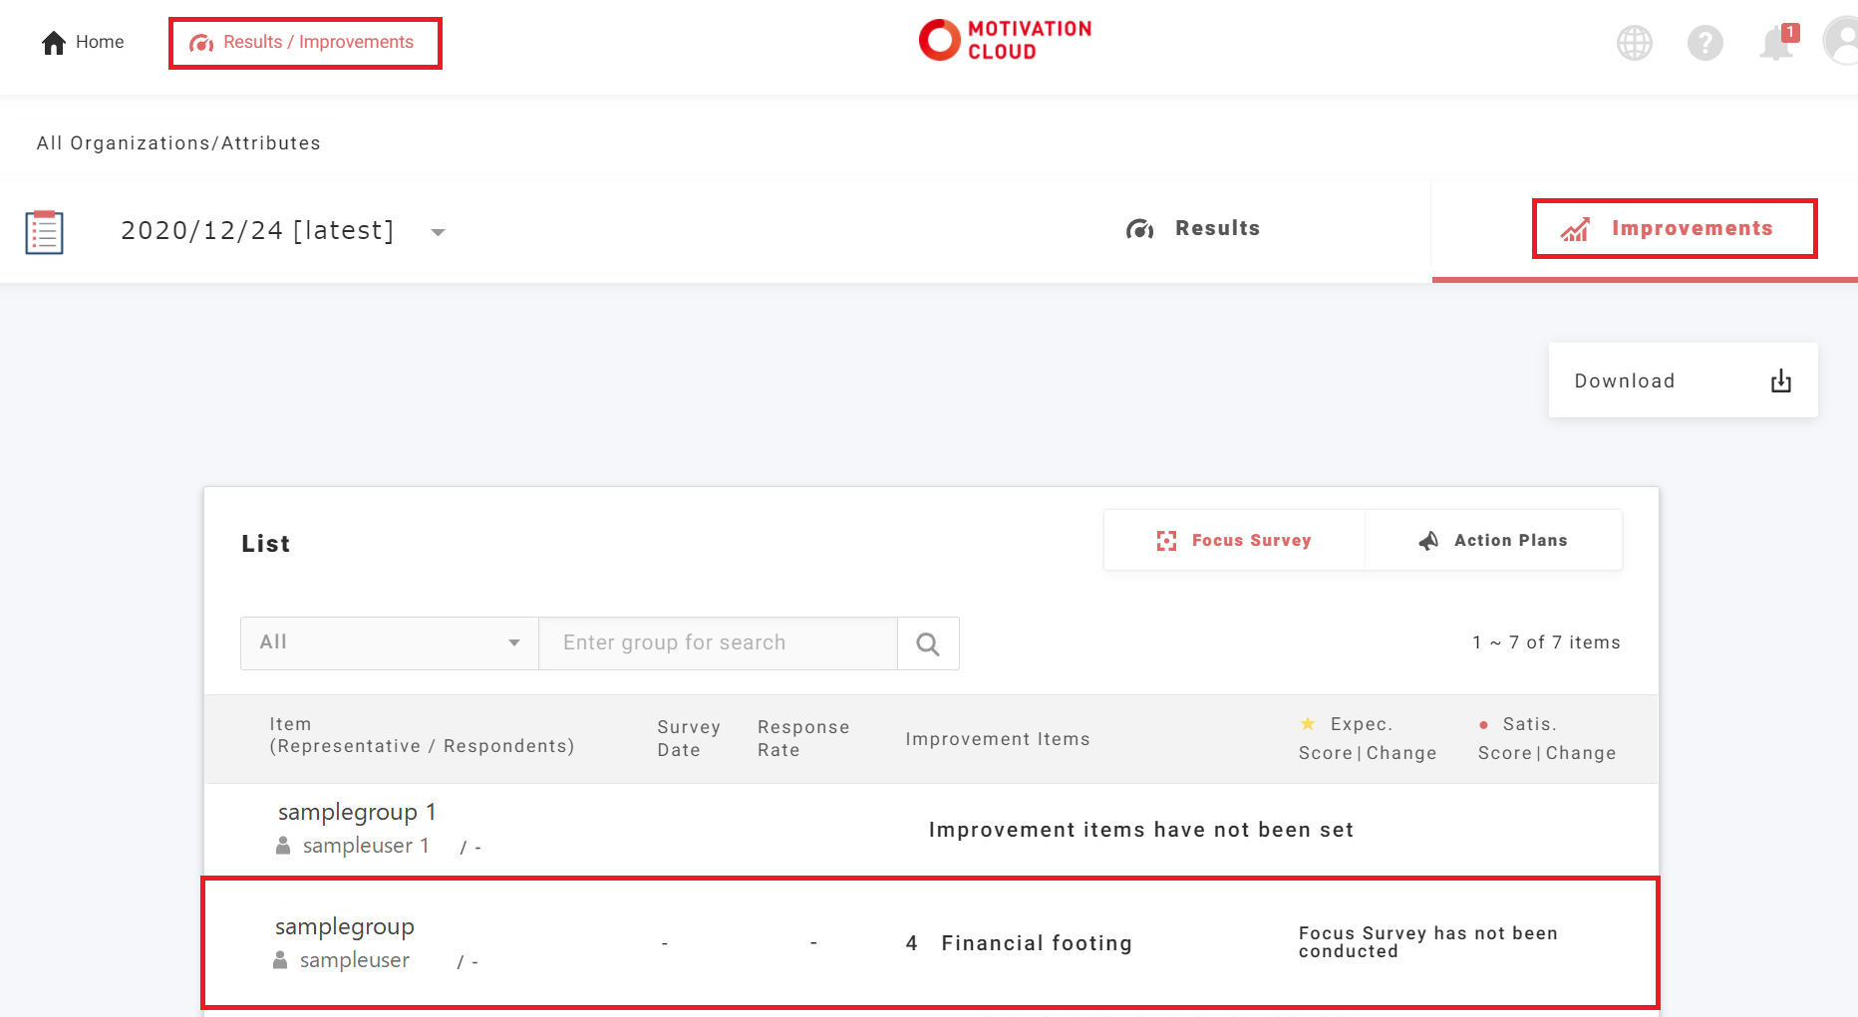The width and height of the screenshot is (1858, 1017).
Task: Expand the All filter dropdown
Action: coord(389,642)
